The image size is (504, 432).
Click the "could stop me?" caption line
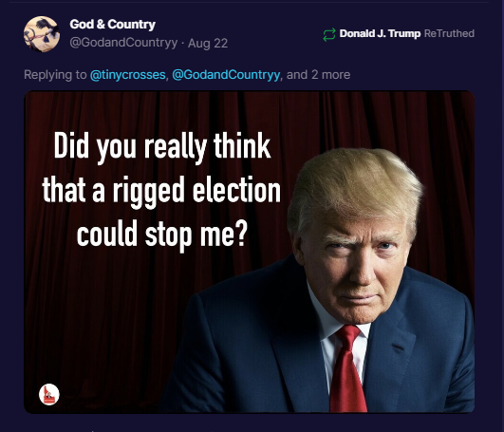[162, 235]
